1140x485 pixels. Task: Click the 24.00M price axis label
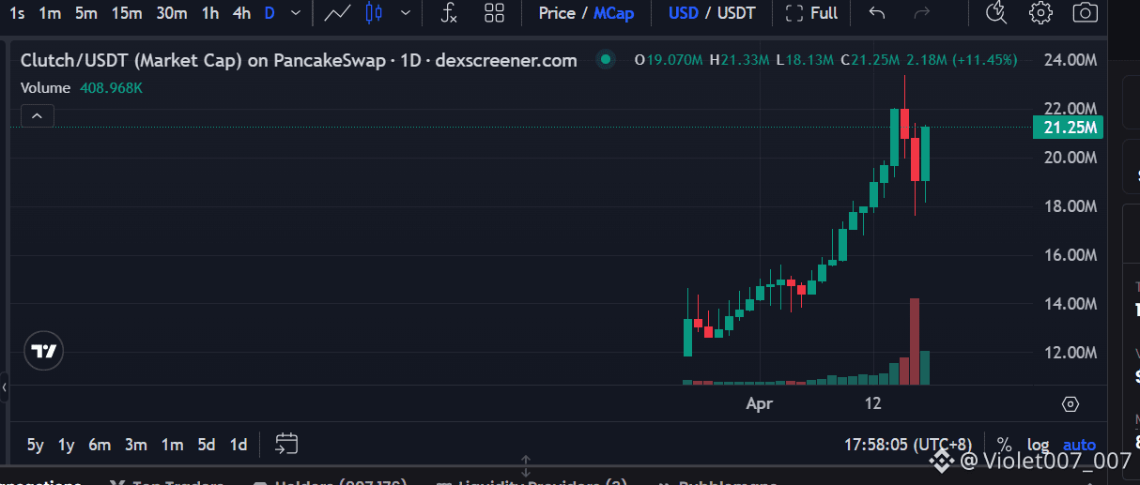pyautogui.click(x=1070, y=60)
